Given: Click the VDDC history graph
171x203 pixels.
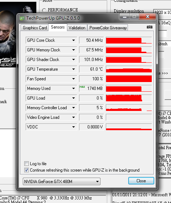Looking at the screenshot, I should 129,127.
